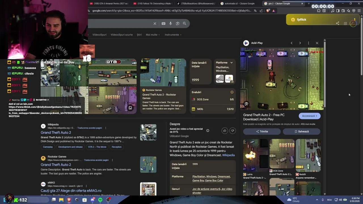Open Grand Theft Auto 2 Wikipedia result link

point(56,133)
